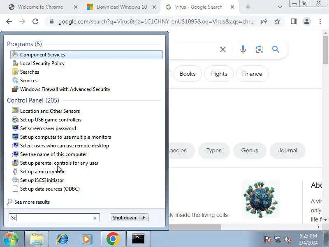329x247 pixels.
Task: Open Command Prompt from the taskbar
Action: [138, 239]
